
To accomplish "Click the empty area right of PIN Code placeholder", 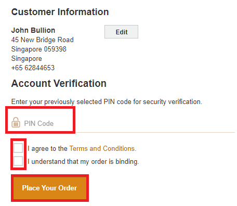I will coord(144,123).
